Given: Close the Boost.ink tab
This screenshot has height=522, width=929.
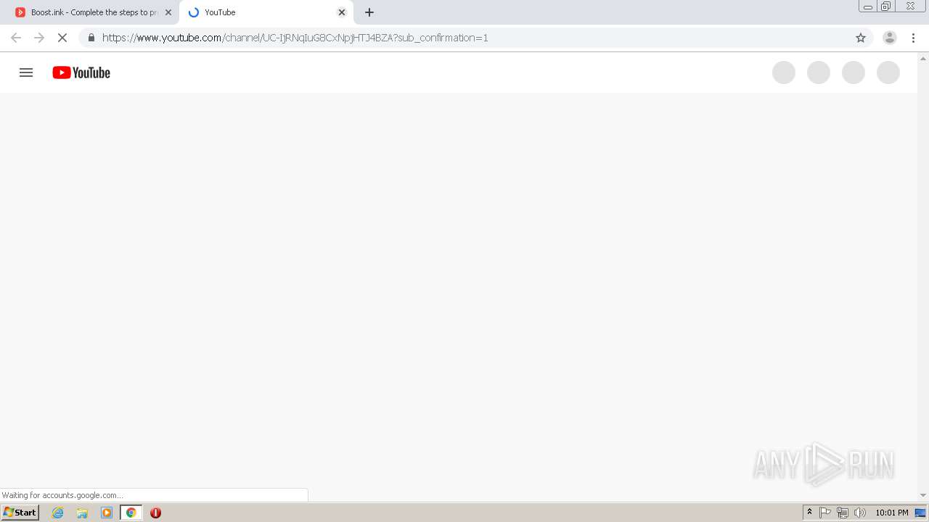Looking at the screenshot, I should (168, 12).
